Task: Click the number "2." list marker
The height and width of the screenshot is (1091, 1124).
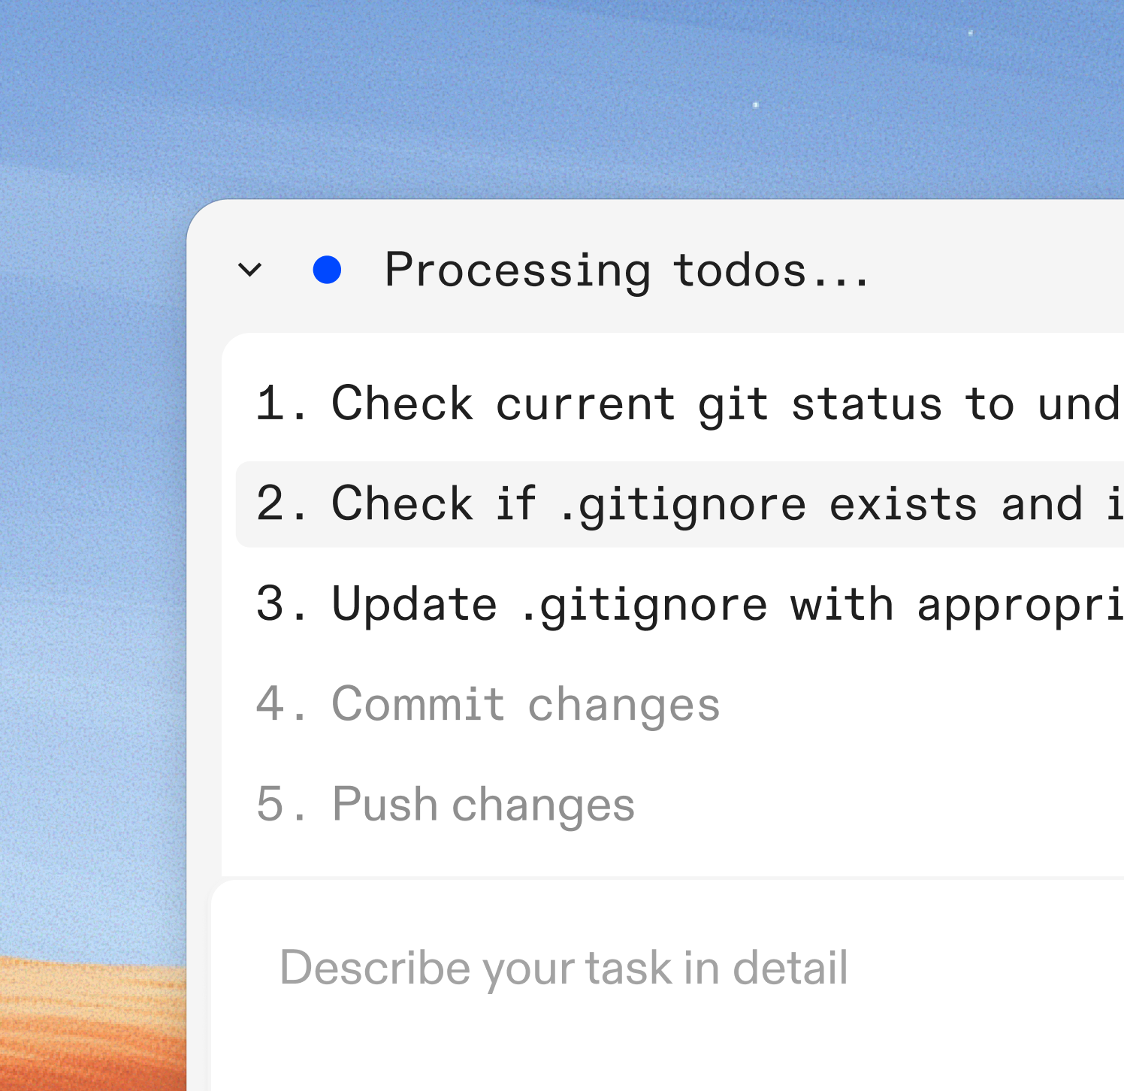Action: point(281,504)
